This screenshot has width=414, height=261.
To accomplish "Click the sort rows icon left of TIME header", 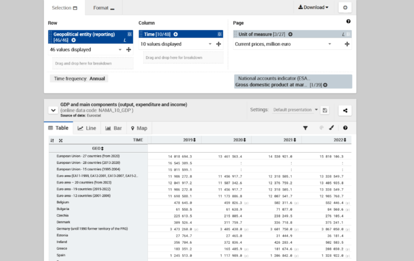I will coord(52,140).
